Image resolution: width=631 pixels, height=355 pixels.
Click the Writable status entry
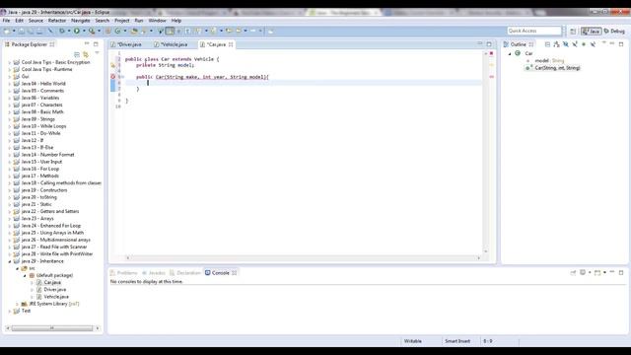[x=413, y=341]
